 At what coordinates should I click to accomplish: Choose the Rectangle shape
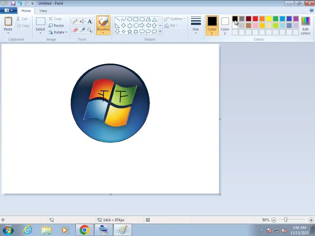click(x=136, y=19)
